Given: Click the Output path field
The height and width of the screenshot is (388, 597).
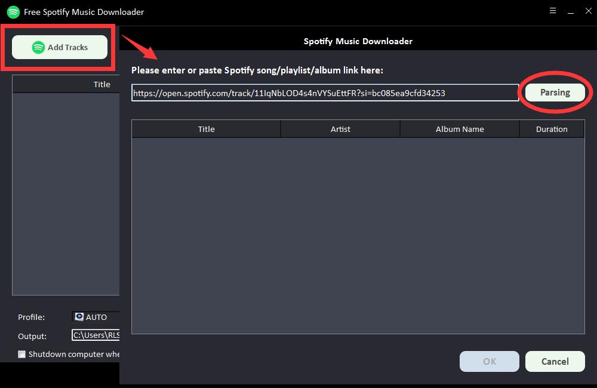Looking at the screenshot, I should tap(96, 335).
